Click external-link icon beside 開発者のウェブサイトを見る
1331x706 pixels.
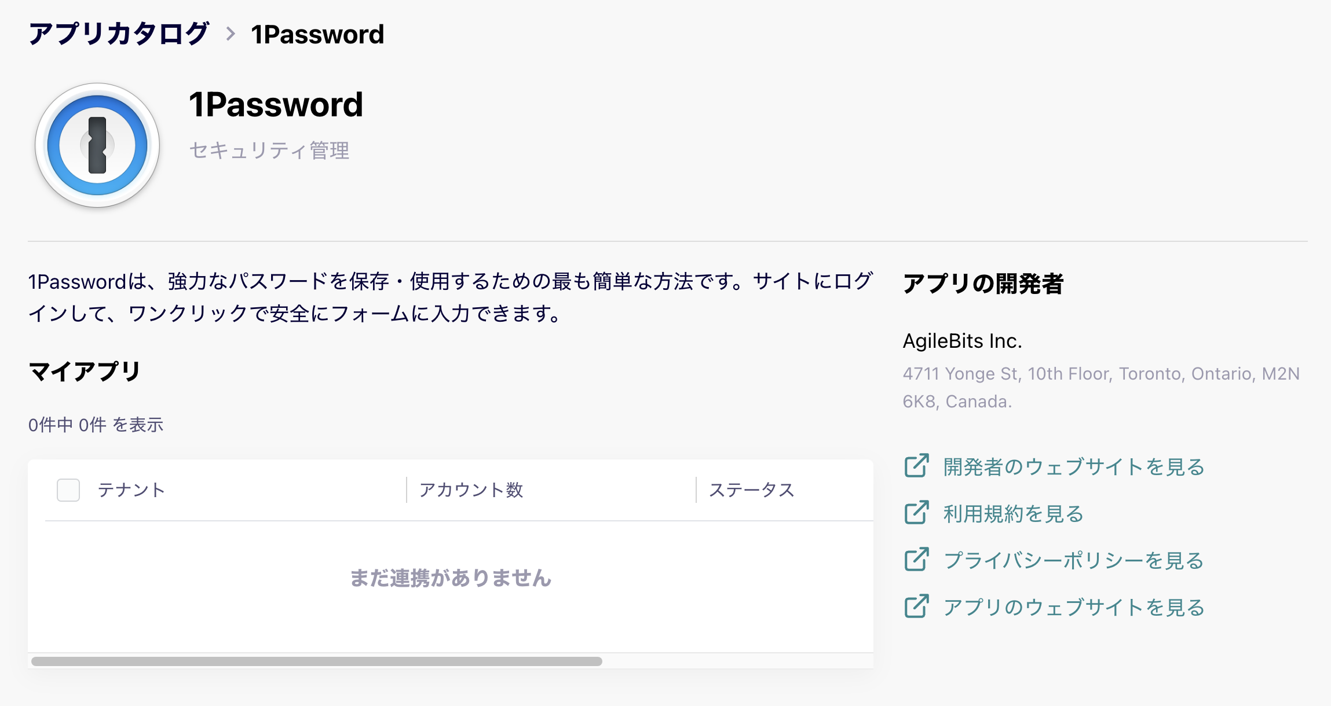(x=917, y=466)
